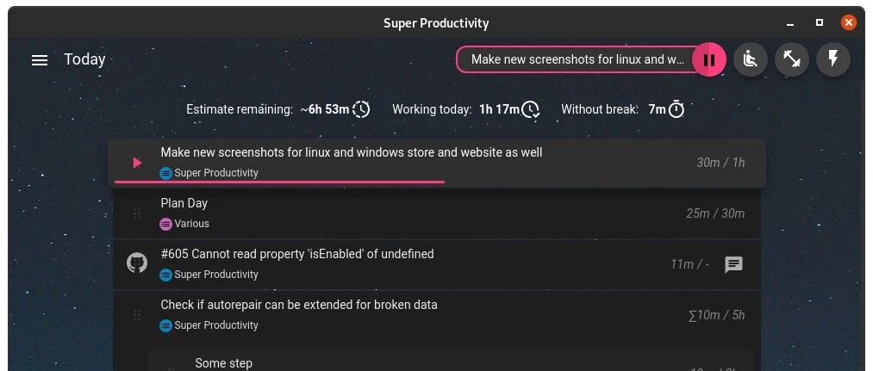Pause the current task tracking
873x371 pixels.
click(x=708, y=59)
